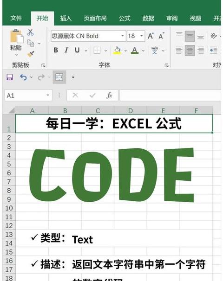Click the 粘贴 paste icon
The image size is (223, 281).
pyautogui.click(x=16, y=36)
